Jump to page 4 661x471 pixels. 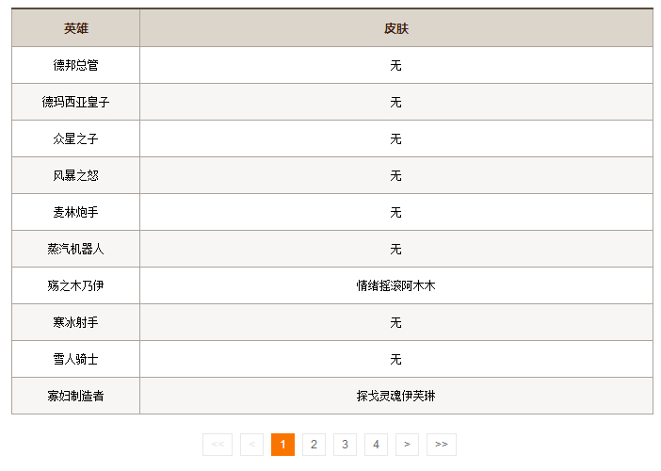point(376,444)
